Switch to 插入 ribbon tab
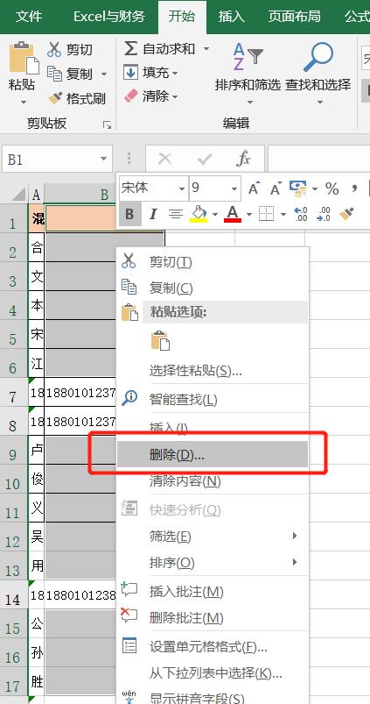This screenshot has height=704, width=370. point(231,17)
